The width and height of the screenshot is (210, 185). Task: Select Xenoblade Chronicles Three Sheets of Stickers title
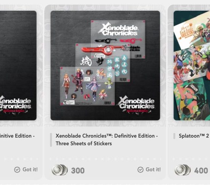tap(107, 140)
